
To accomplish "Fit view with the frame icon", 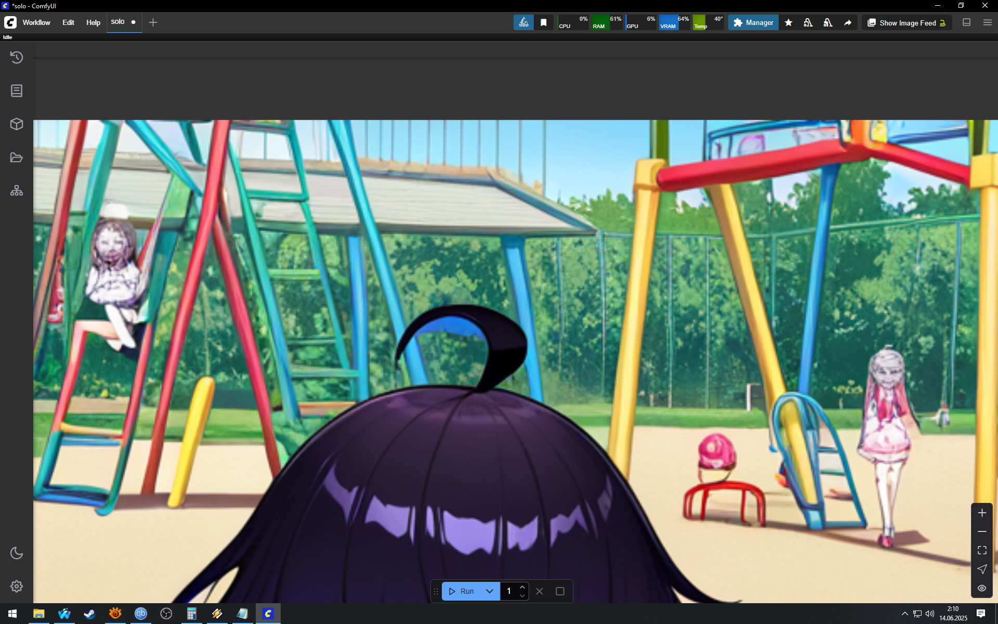I will point(982,550).
